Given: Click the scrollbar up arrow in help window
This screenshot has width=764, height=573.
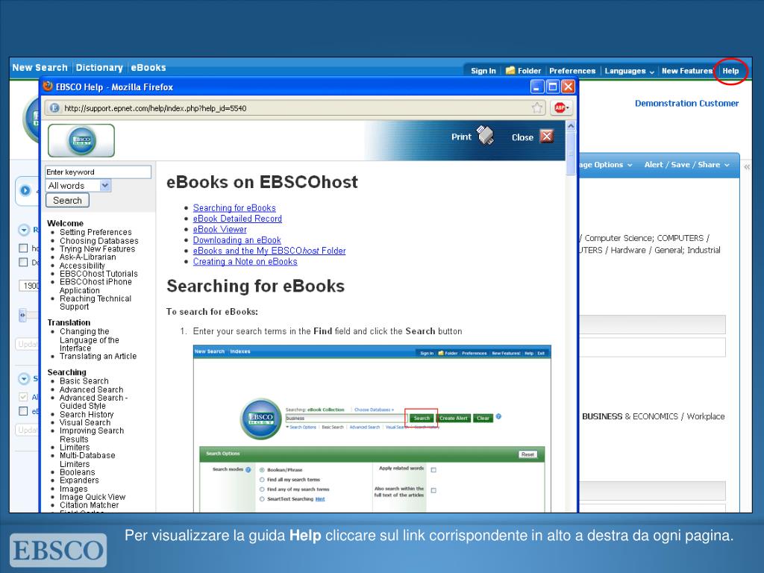Looking at the screenshot, I should point(571,126).
